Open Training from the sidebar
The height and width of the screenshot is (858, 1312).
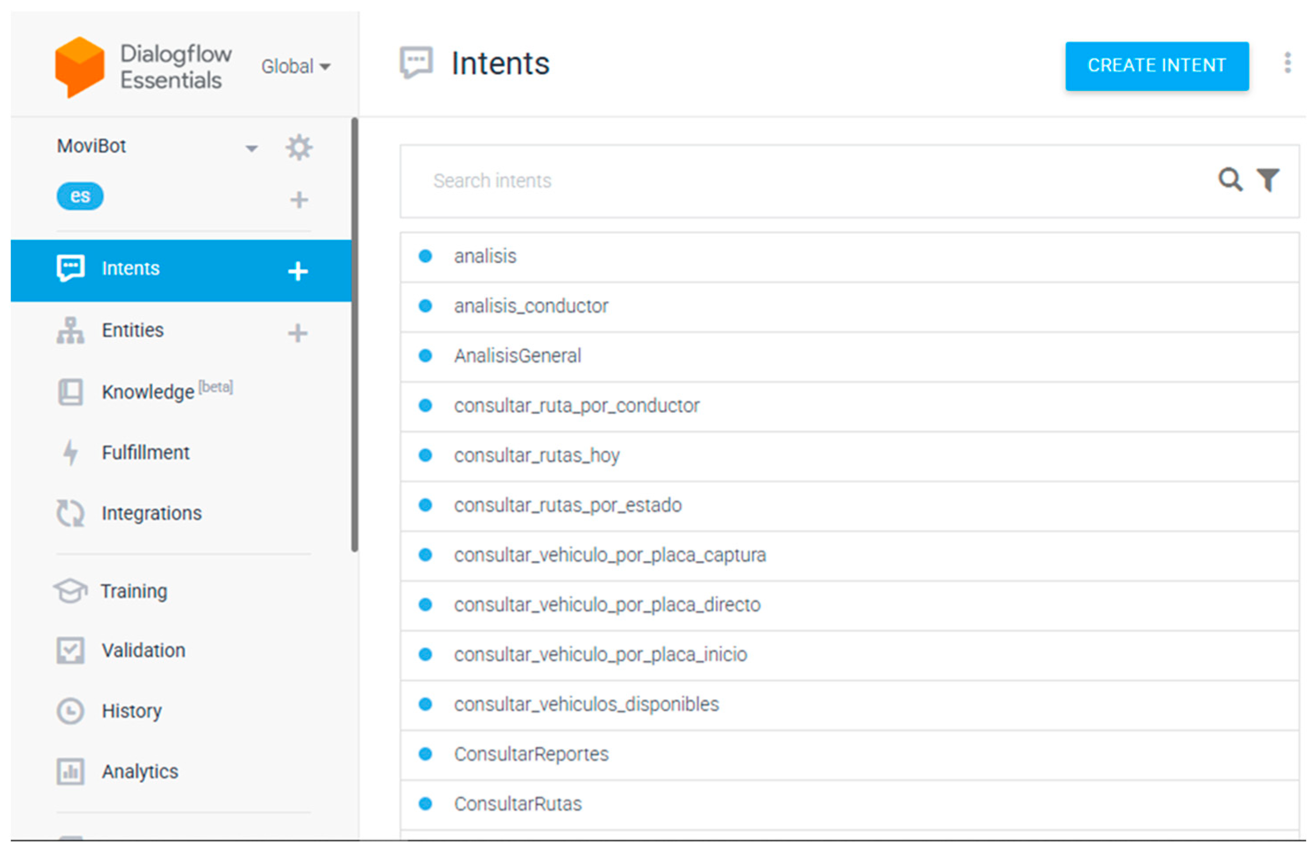click(x=133, y=591)
